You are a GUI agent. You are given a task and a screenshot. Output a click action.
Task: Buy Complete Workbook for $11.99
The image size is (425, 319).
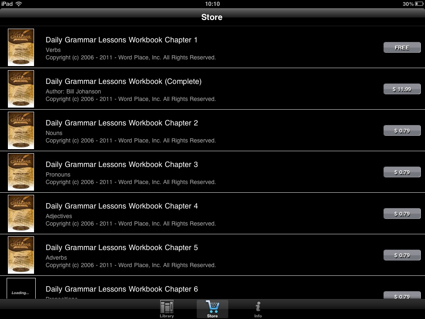coord(402,89)
